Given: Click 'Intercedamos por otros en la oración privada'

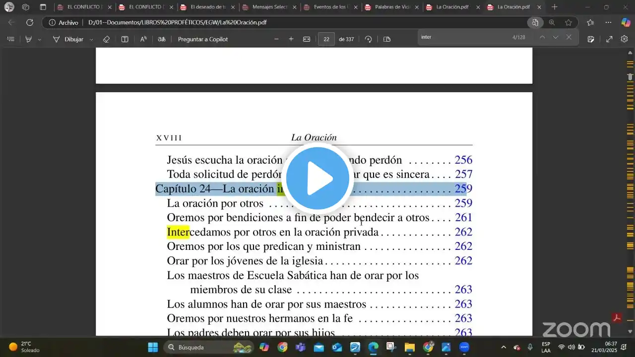Looking at the screenshot, I should (x=273, y=232).
